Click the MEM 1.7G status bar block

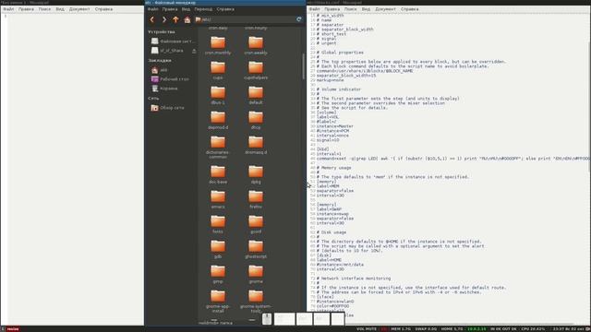(x=401, y=329)
